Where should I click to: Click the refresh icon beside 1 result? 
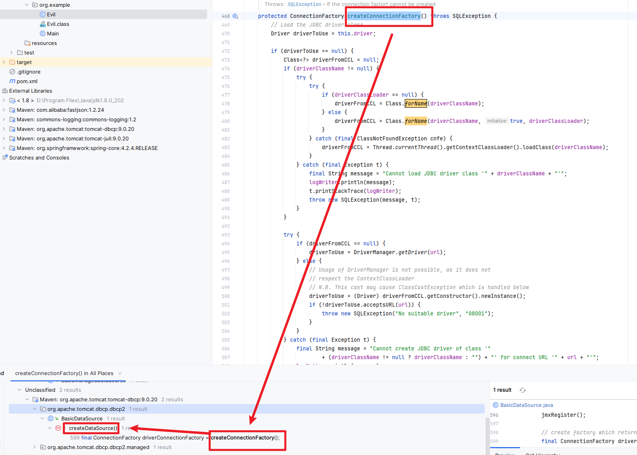523,390
